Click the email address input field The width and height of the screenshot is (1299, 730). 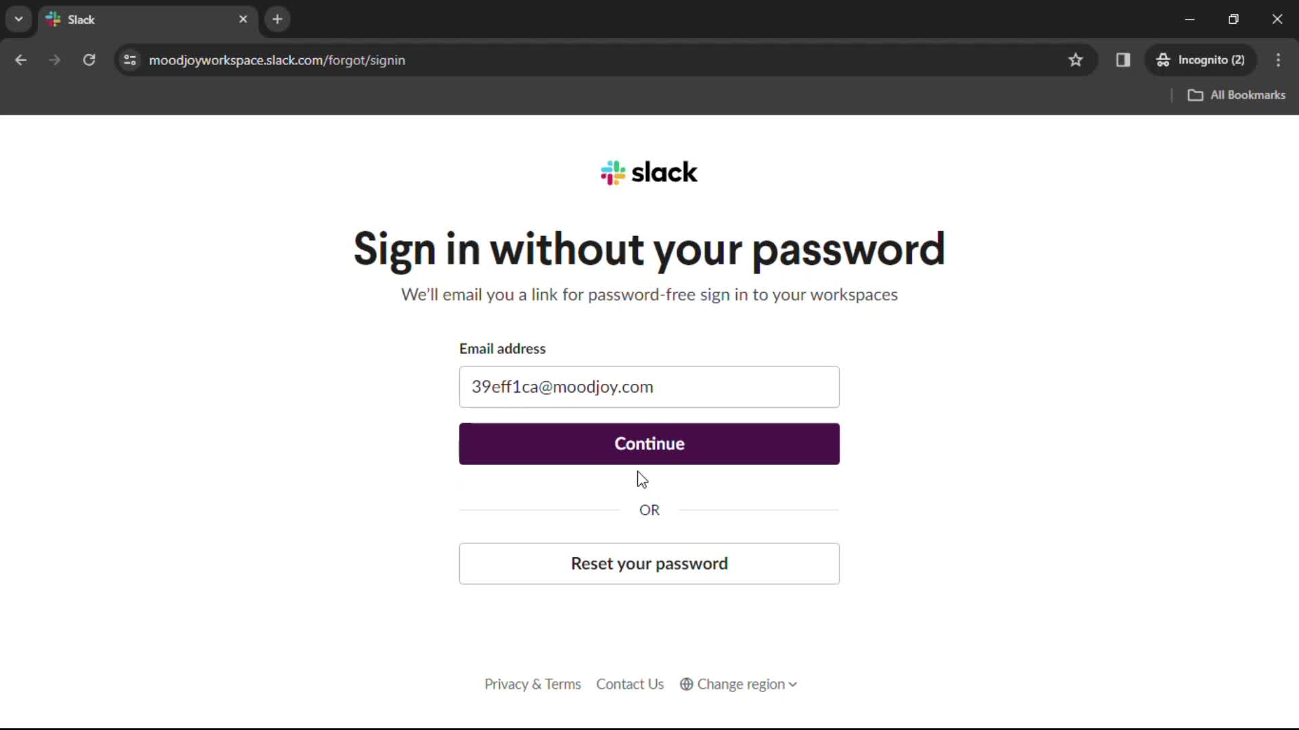(x=649, y=386)
